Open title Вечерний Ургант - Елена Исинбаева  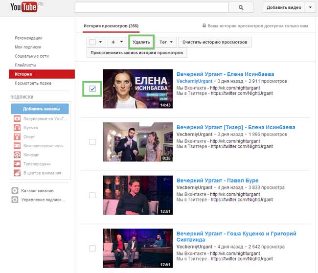pos(225,74)
